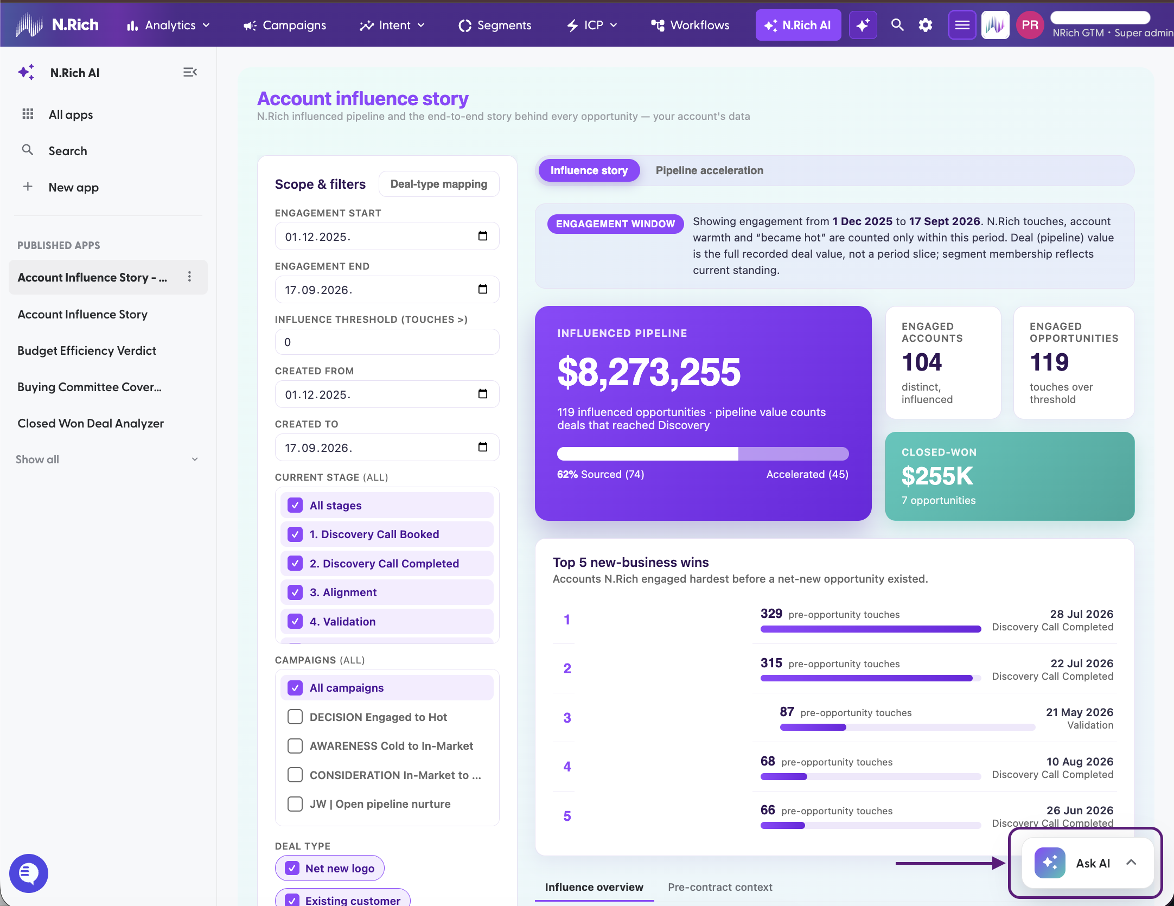Open calendar picker for Engagement End
The width and height of the screenshot is (1174, 906).
pyautogui.click(x=483, y=289)
